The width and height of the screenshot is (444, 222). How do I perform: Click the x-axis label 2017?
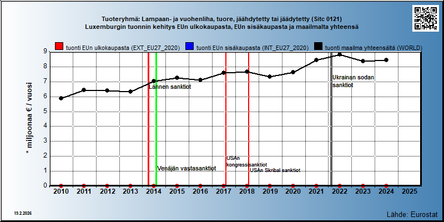coord(224,191)
